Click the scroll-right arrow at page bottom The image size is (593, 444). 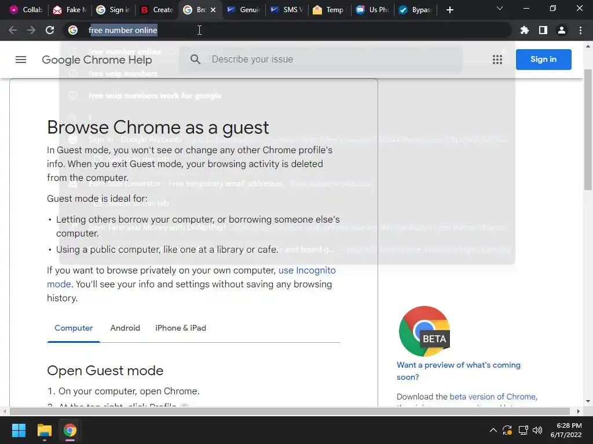point(578,411)
